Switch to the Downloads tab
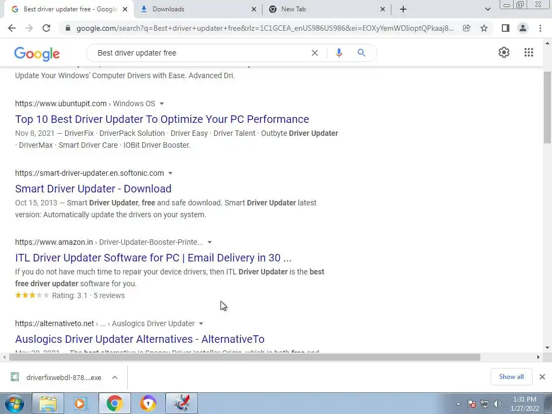552x414 pixels. (x=198, y=9)
